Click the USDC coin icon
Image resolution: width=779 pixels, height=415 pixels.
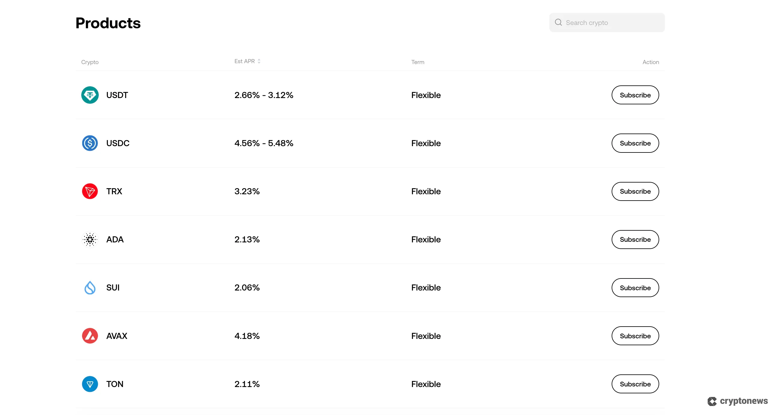coord(89,143)
